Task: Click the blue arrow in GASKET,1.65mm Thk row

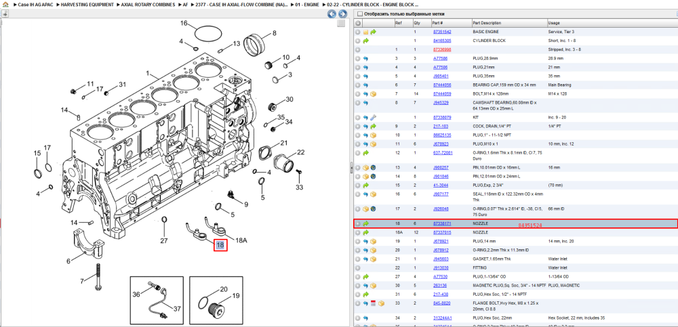Action: tap(366, 259)
